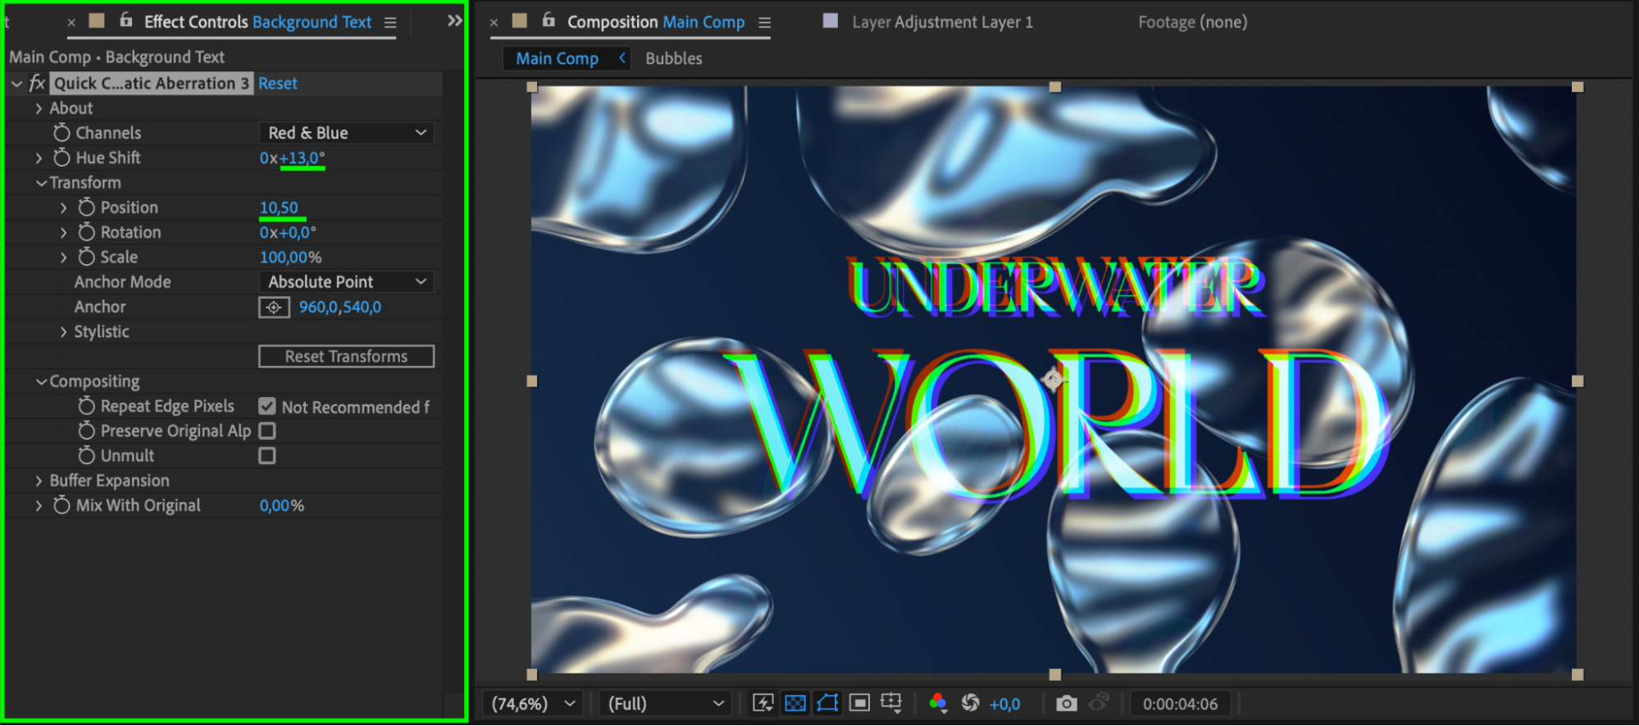Enable the Preserve Original Alpha checkbox

[267, 431]
